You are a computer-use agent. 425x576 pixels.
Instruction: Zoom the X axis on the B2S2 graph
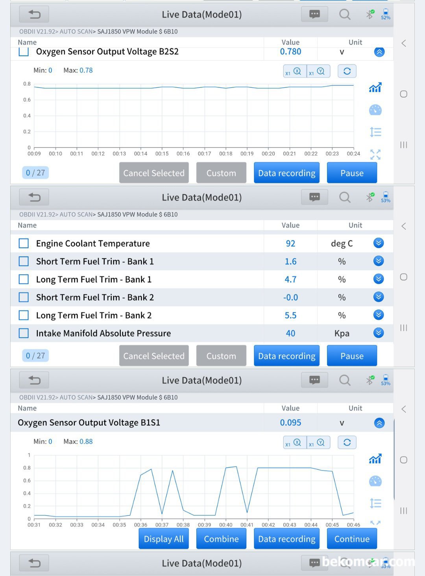point(295,71)
